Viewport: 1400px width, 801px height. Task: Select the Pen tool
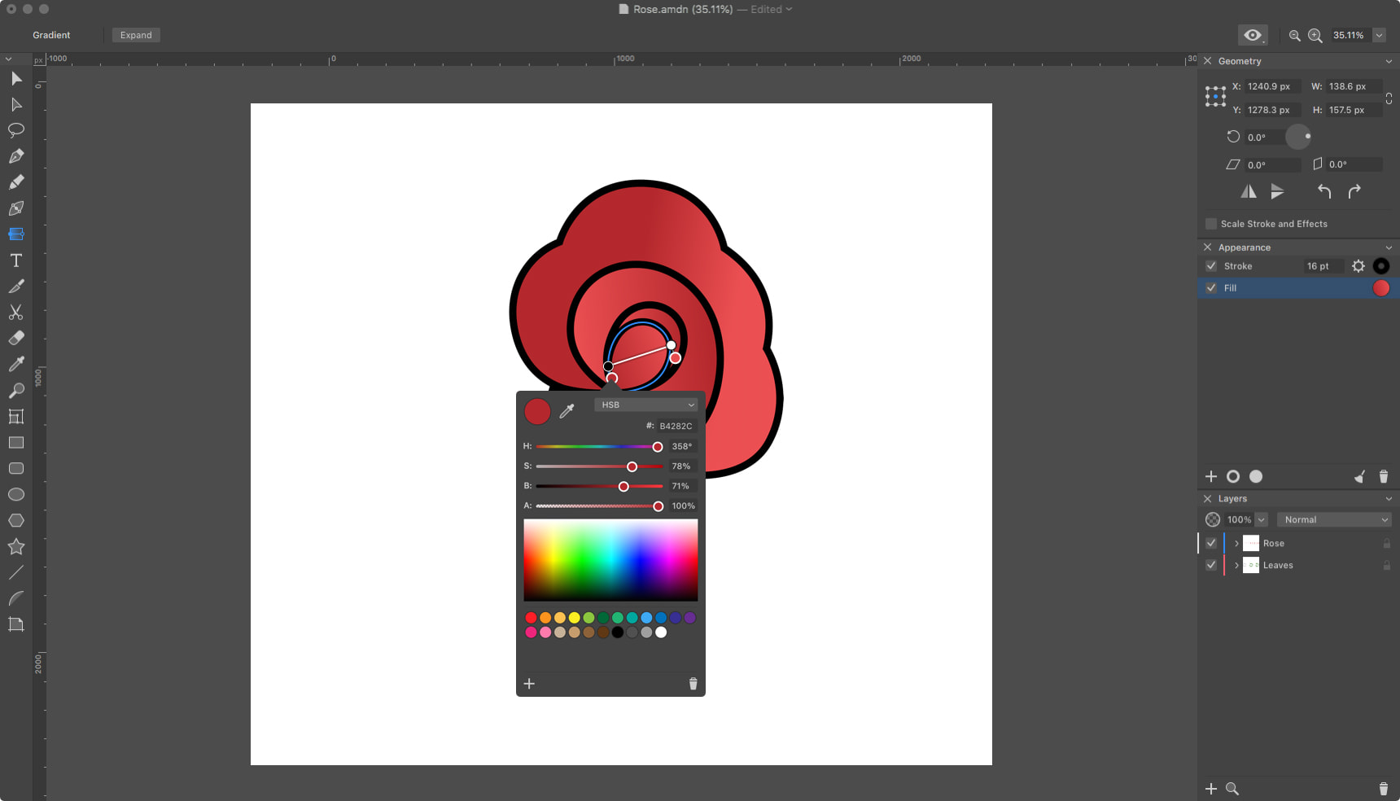[16, 156]
